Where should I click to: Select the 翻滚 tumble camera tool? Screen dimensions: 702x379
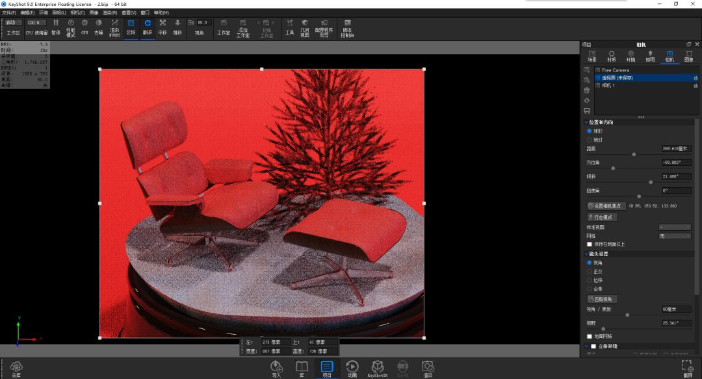click(148, 27)
